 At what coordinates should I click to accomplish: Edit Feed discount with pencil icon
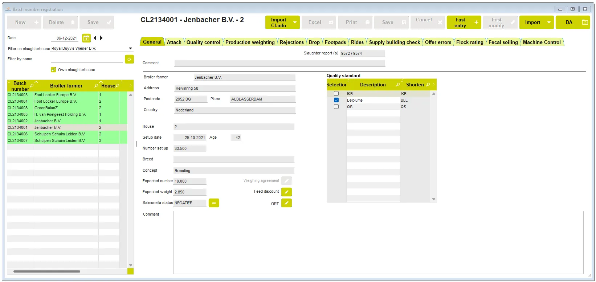(x=286, y=192)
